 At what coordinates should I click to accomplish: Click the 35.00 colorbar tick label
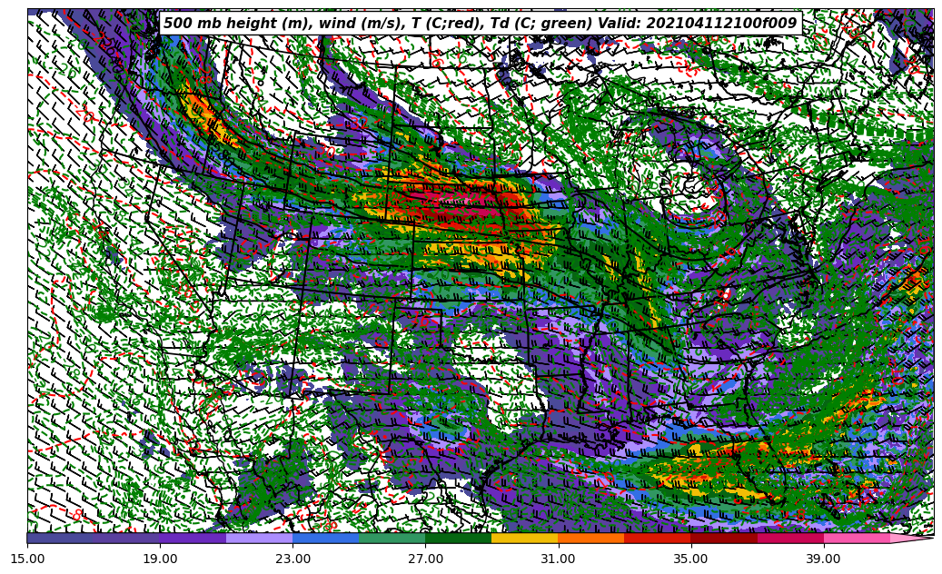[690, 558]
